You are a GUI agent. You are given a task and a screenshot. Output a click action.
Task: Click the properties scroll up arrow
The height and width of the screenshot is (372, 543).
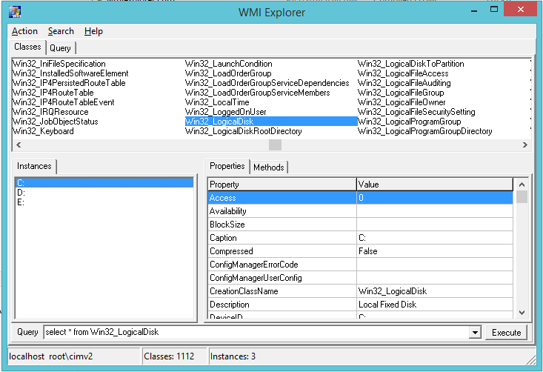tap(522, 185)
